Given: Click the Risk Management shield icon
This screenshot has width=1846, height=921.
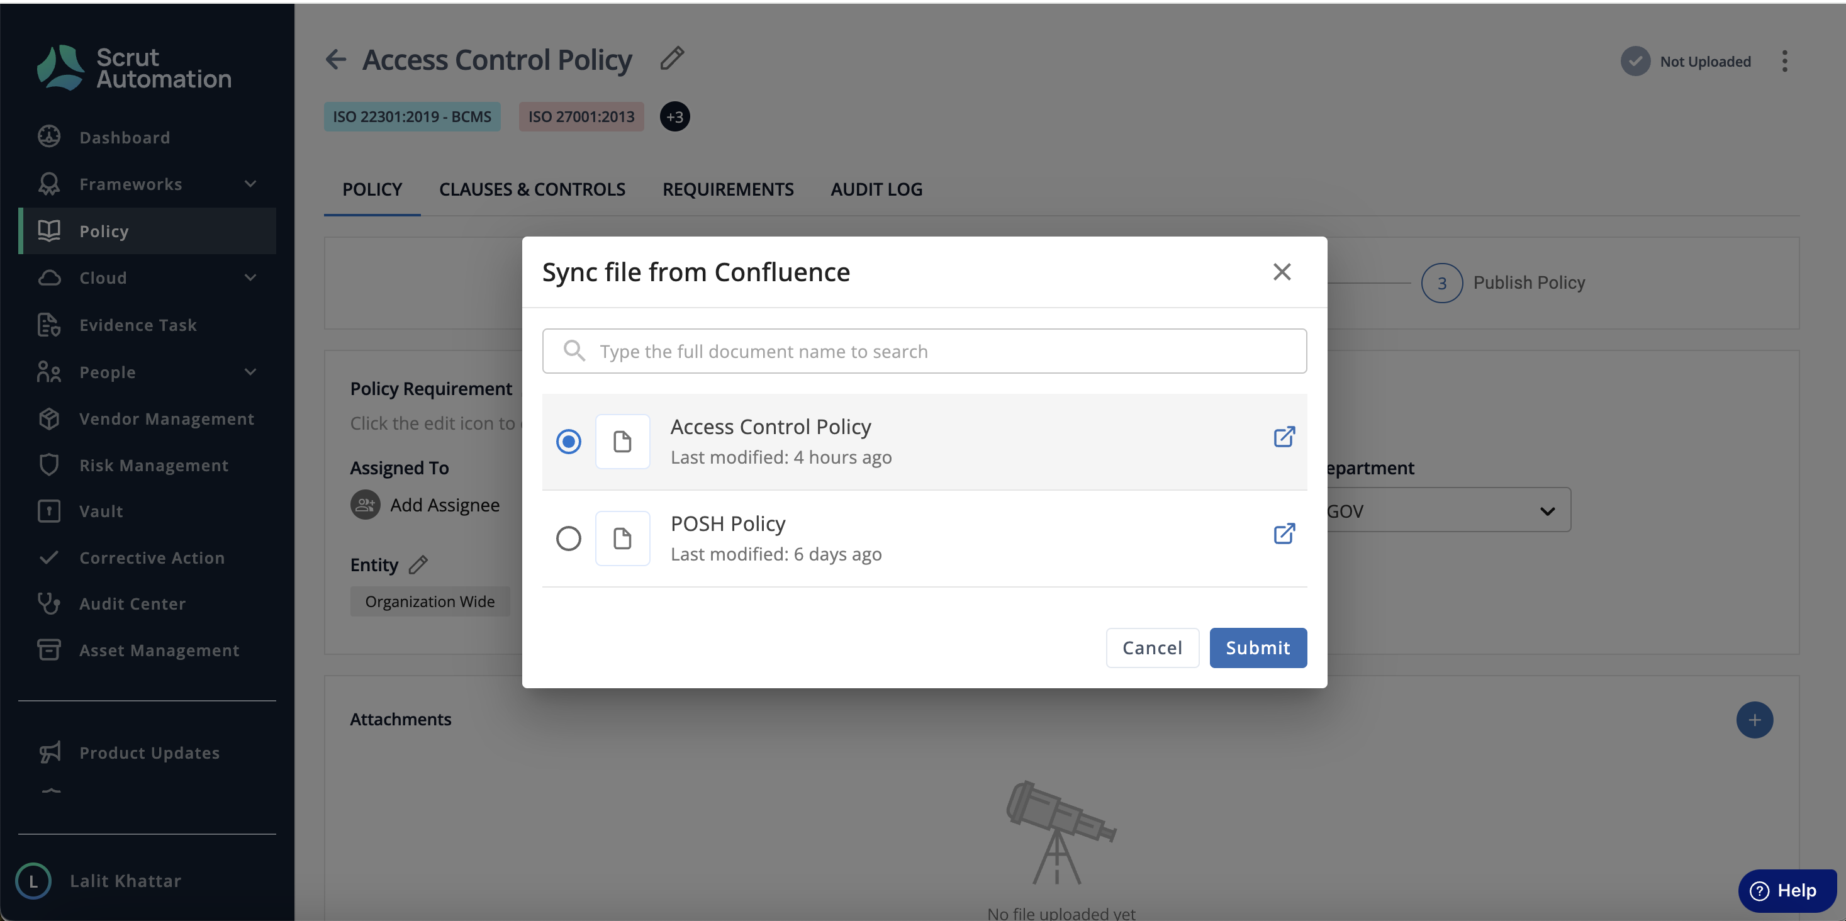Looking at the screenshot, I should point(48,465).
